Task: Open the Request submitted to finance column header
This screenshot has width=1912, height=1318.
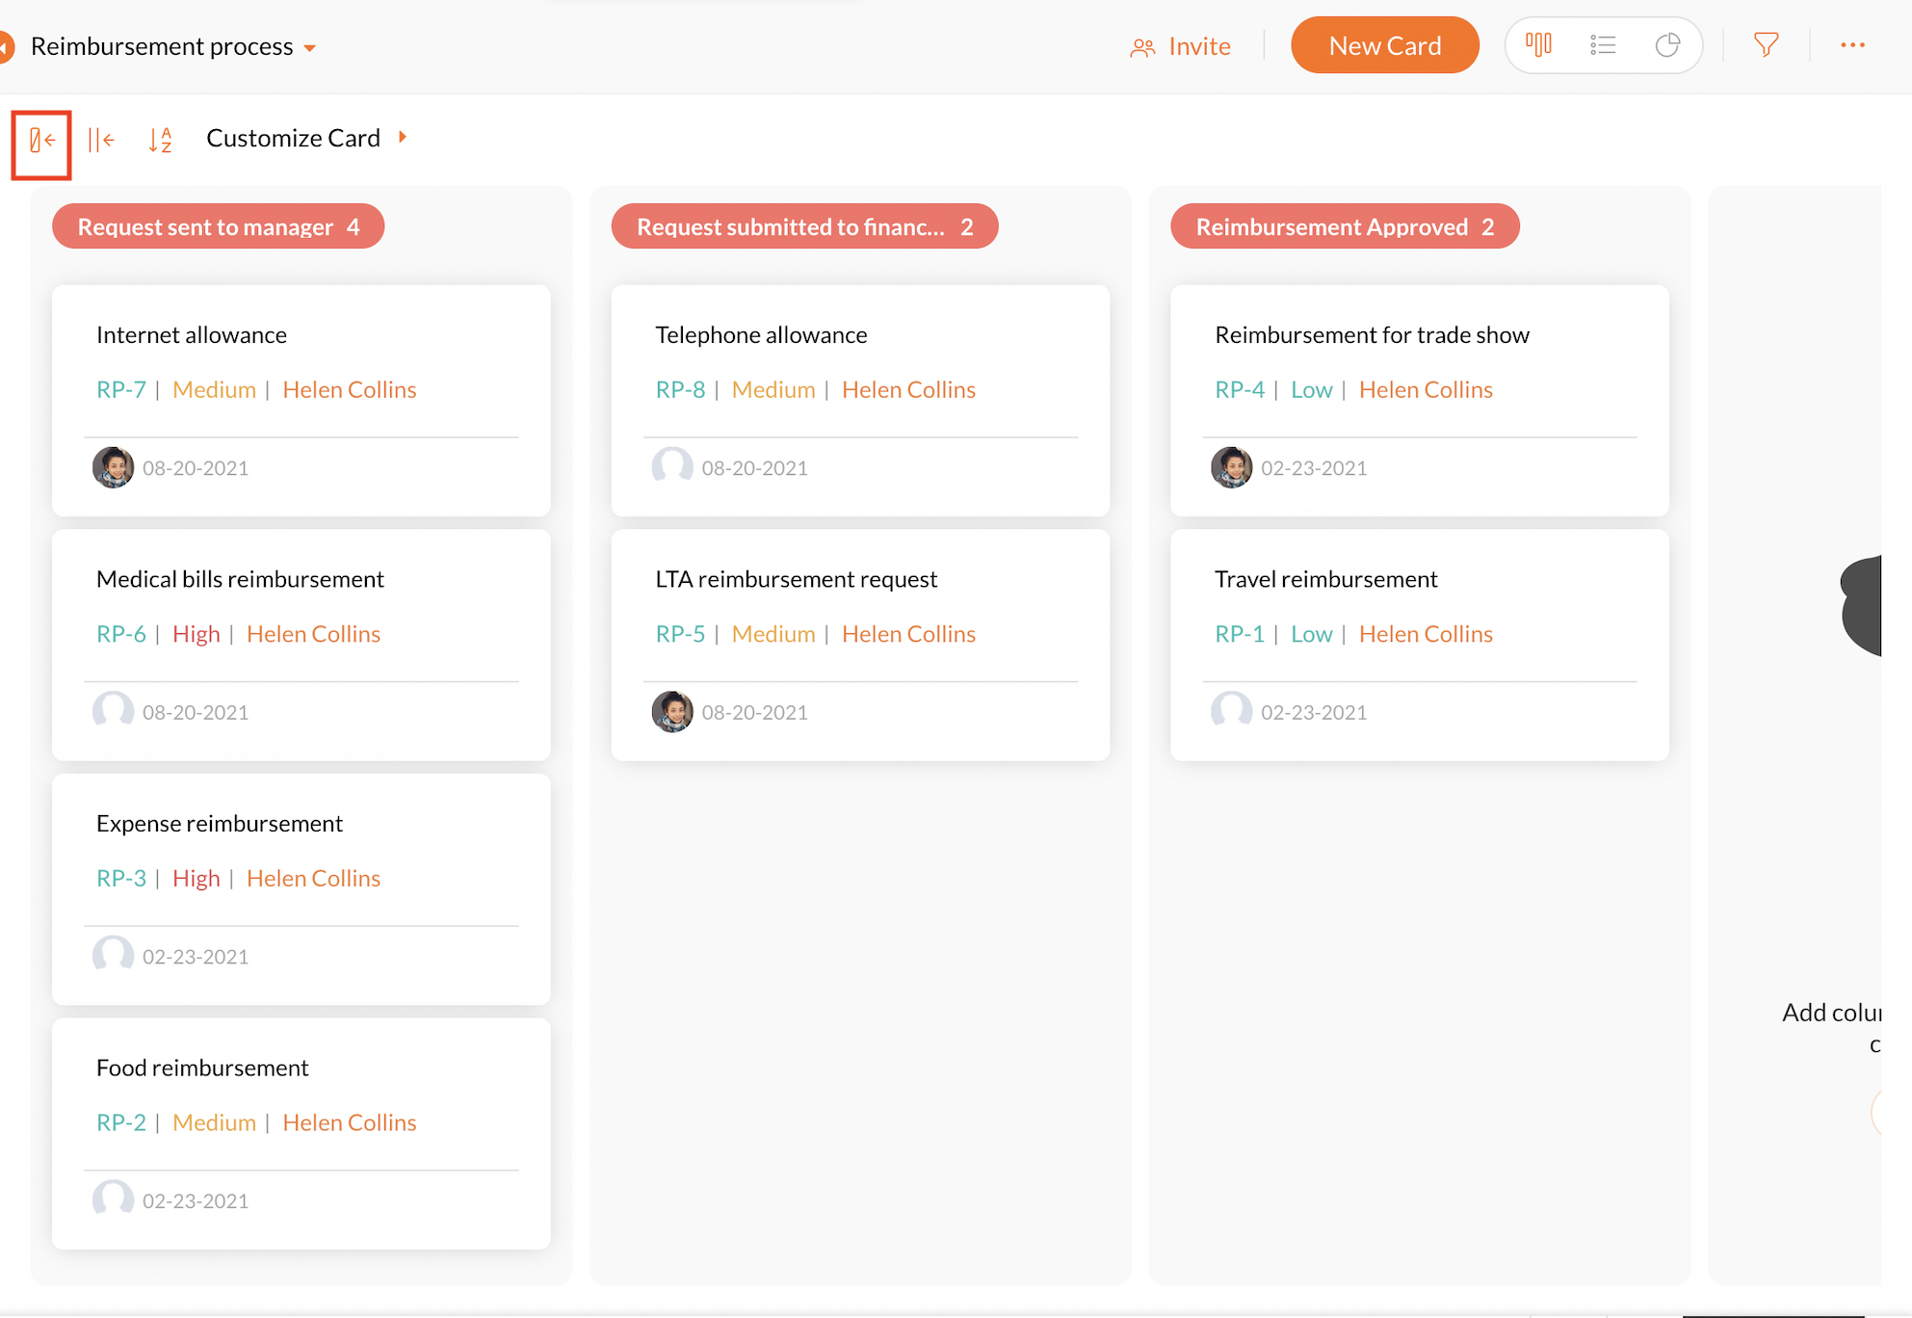Action: [x=803, y=227]
